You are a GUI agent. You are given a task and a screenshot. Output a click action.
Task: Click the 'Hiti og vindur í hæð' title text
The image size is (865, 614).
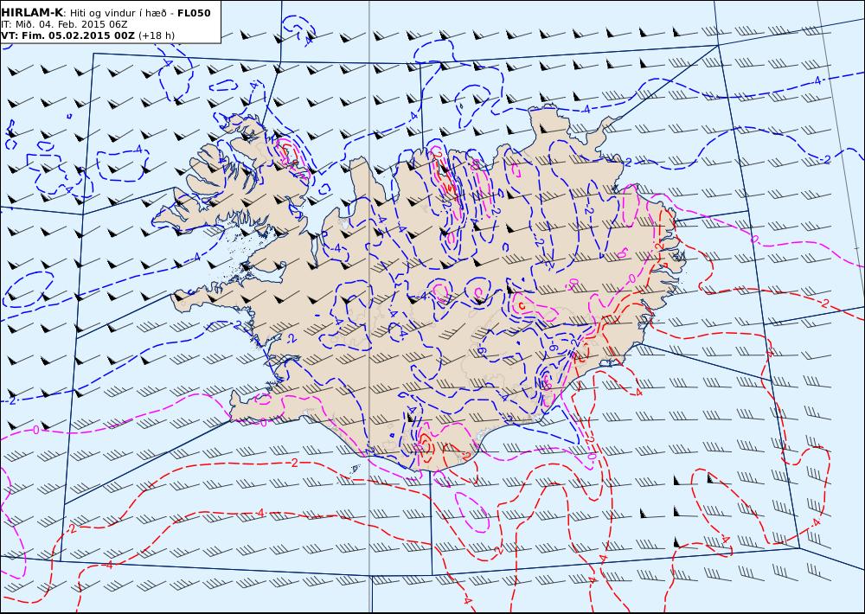click(x=119, y=13)
